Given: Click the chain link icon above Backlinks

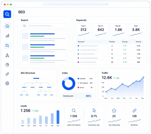Looking at the screenshot, I should click(135, 110).
